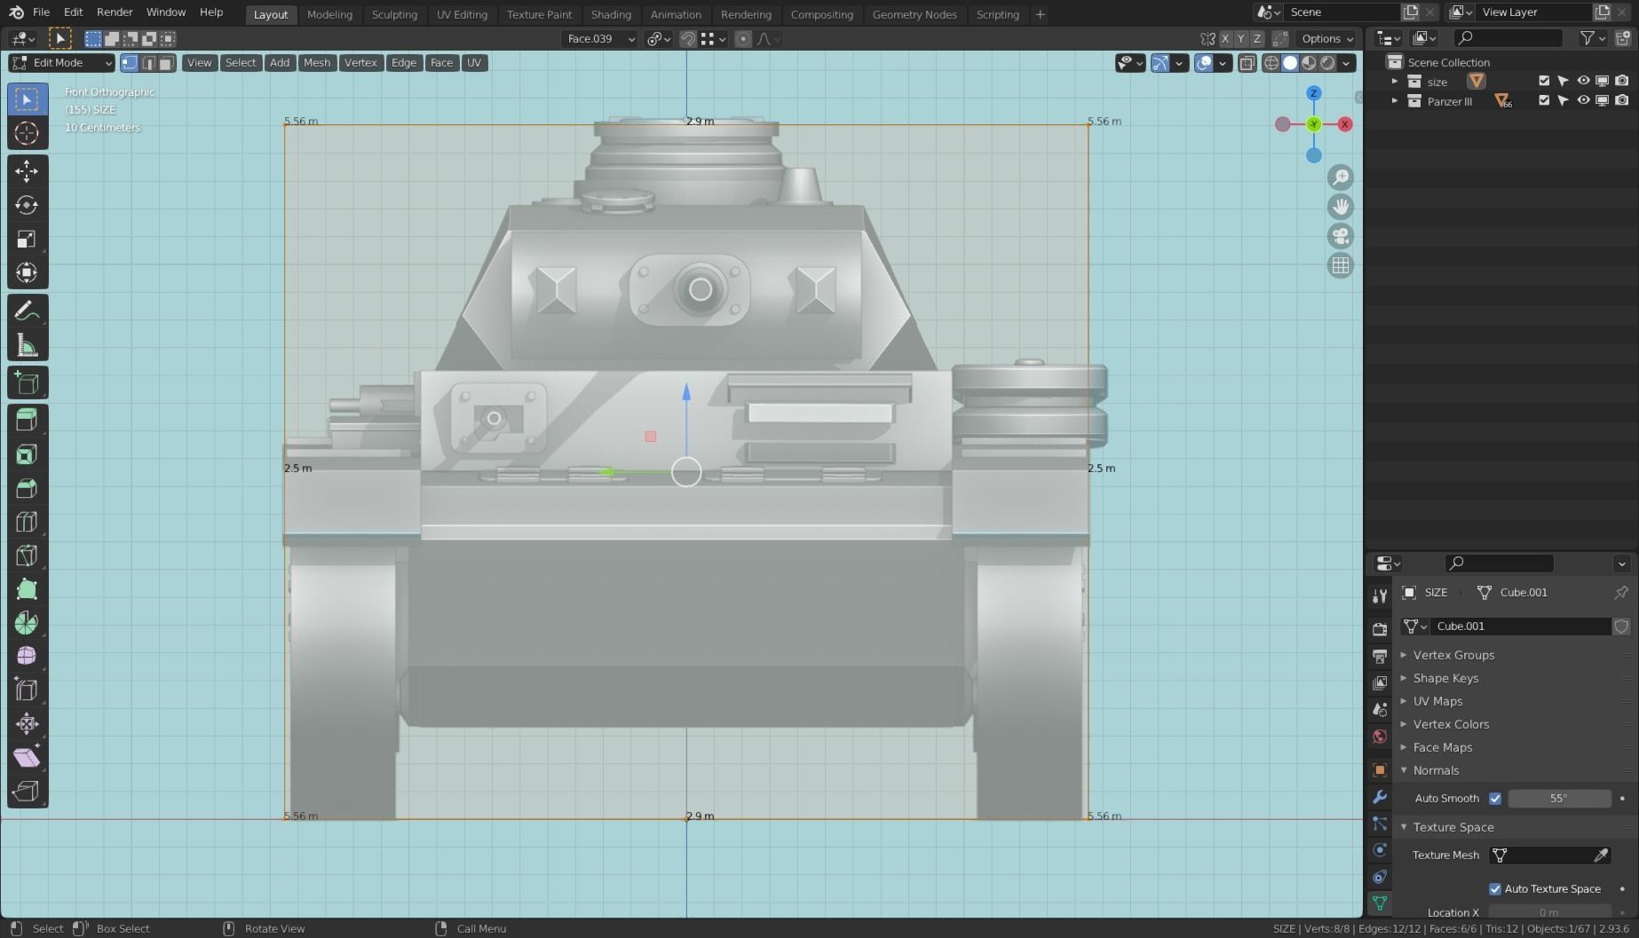Switch to the Modeling workspace tab
1639x938 pixels.
[x=329, y=14]
